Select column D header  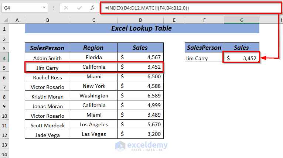point(140,20)
